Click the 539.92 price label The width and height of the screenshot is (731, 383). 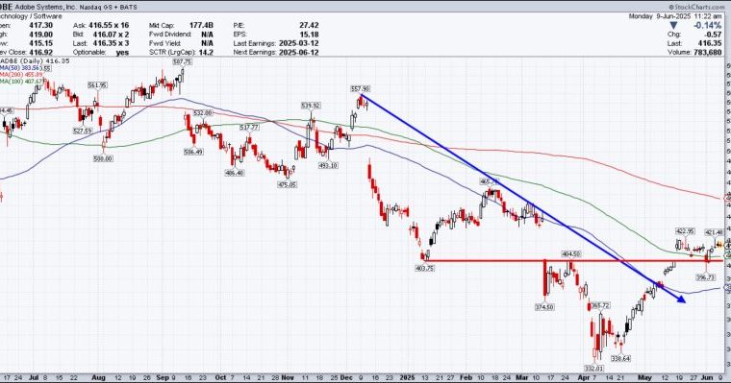[311, 106]
